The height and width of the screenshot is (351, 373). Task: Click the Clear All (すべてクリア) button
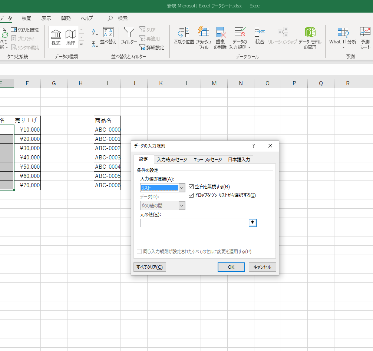[x=149, y=267]
